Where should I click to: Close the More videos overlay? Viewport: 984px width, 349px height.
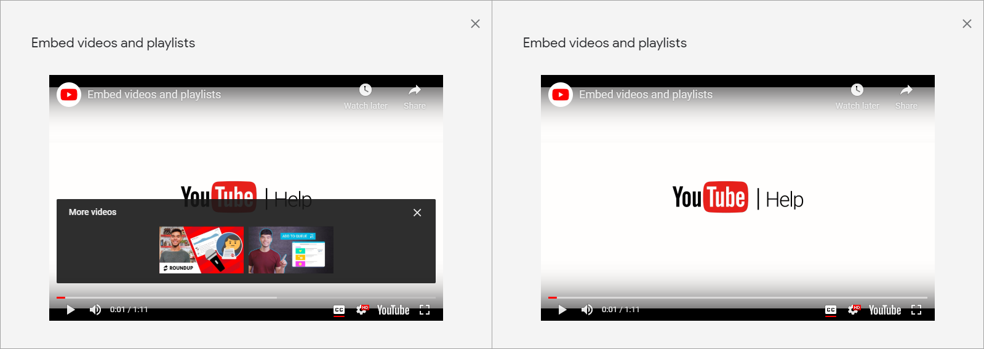click(417, 213)
